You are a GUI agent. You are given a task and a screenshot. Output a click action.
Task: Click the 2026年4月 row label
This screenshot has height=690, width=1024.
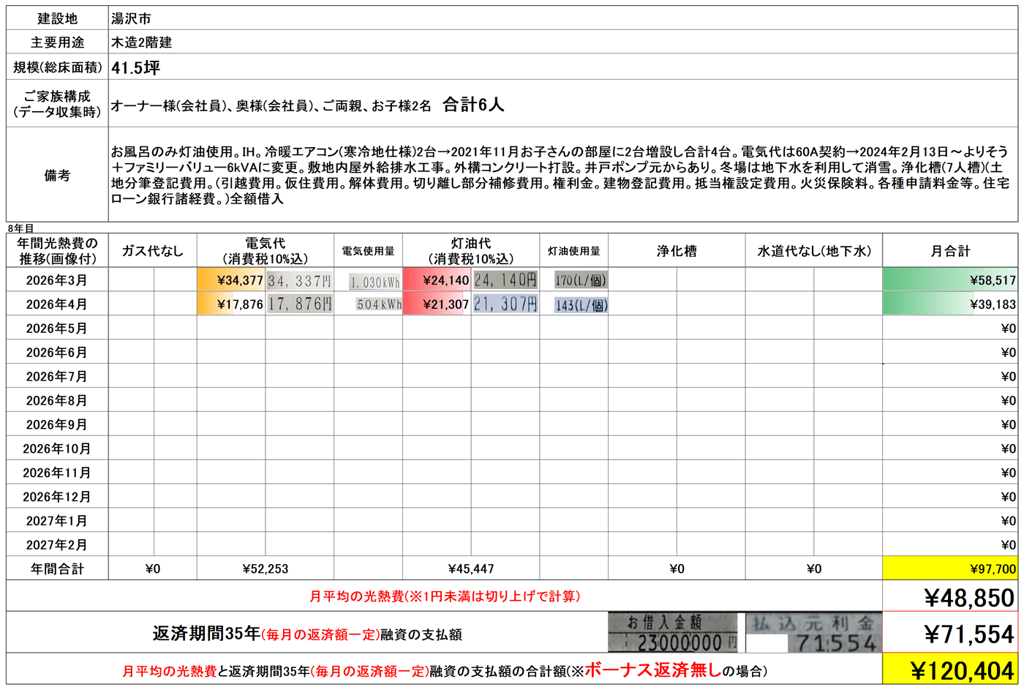pyautogui.click(x=57, y=304)
